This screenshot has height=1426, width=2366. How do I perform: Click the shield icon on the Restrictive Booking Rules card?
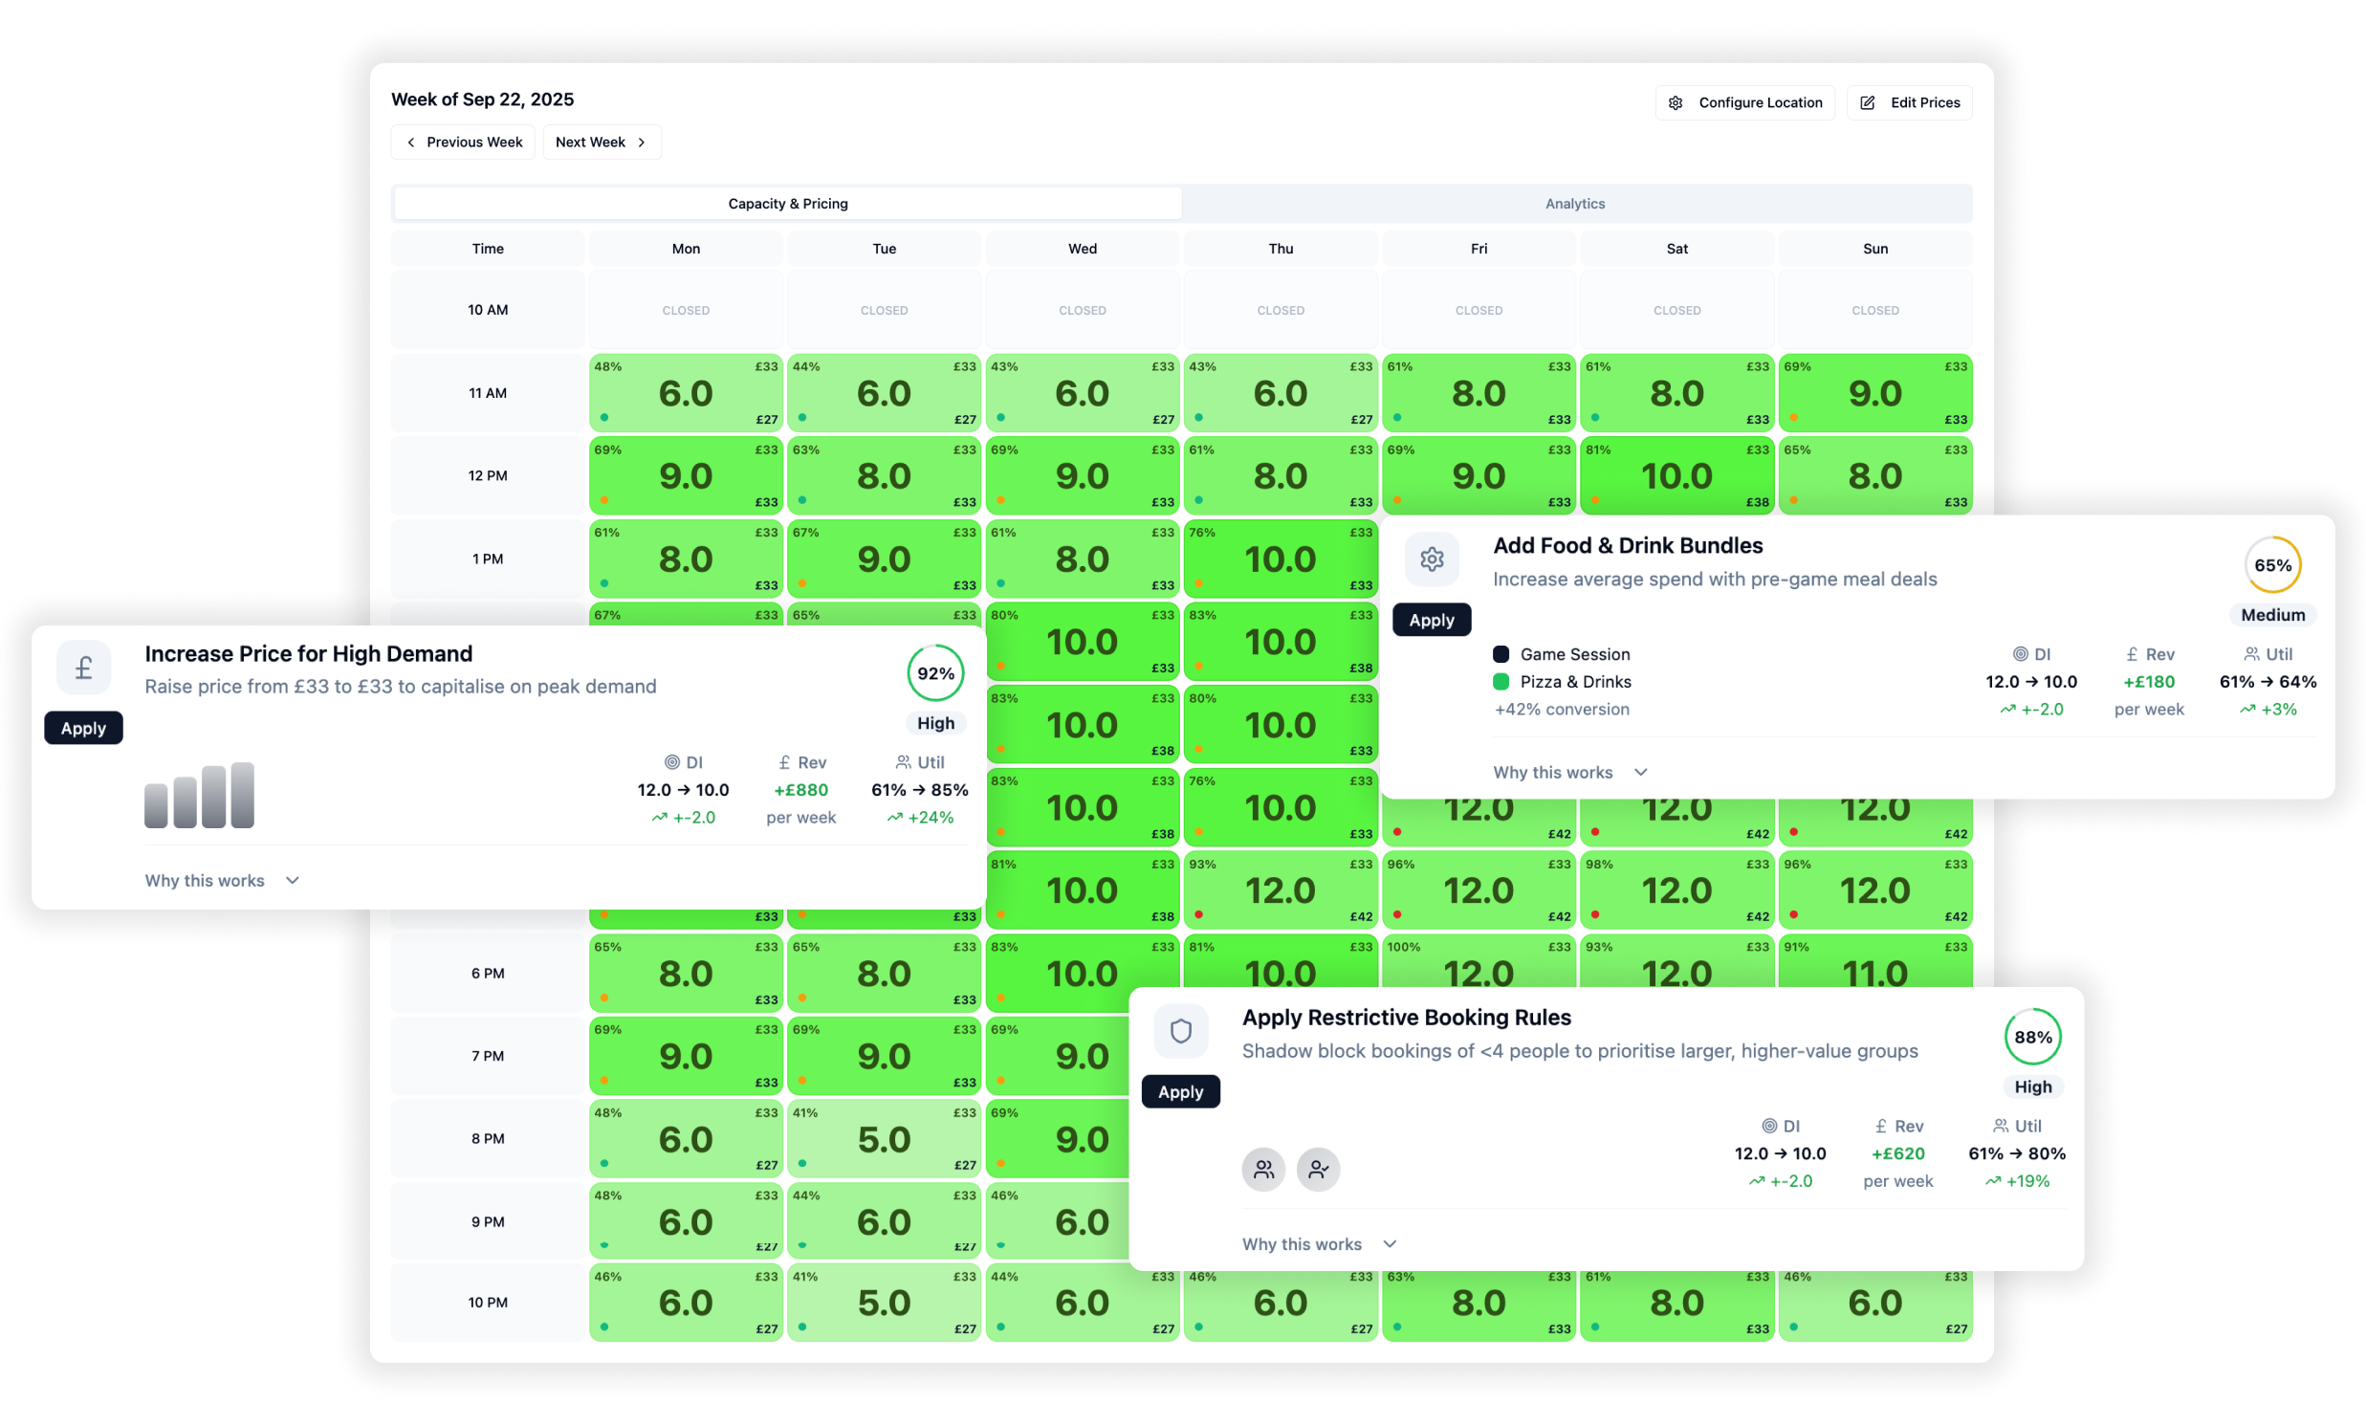[x=1180, y=1030]
